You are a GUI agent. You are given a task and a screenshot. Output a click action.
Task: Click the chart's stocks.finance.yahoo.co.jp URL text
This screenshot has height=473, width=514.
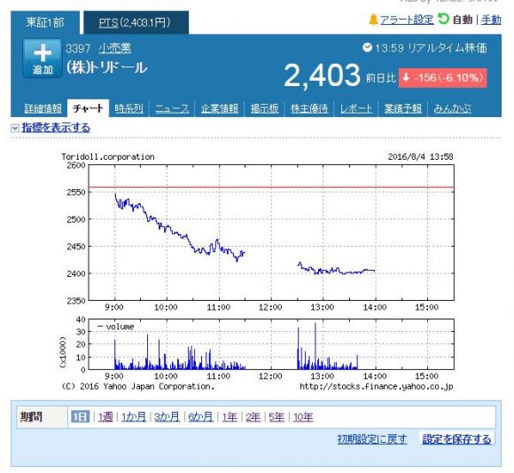377,387
